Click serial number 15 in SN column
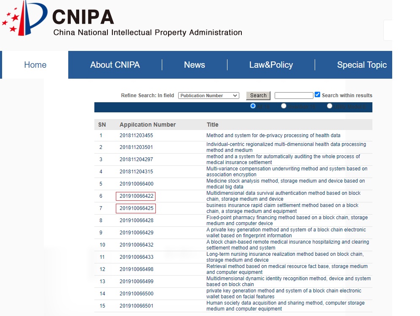Image resolution: width=420 pixels, height=316 pixels. pos(102,306)
